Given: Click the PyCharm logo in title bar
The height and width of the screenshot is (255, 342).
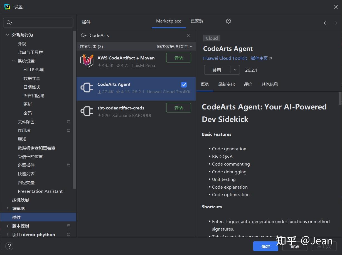Looking at the screenshot, I should tap(7, 7).
